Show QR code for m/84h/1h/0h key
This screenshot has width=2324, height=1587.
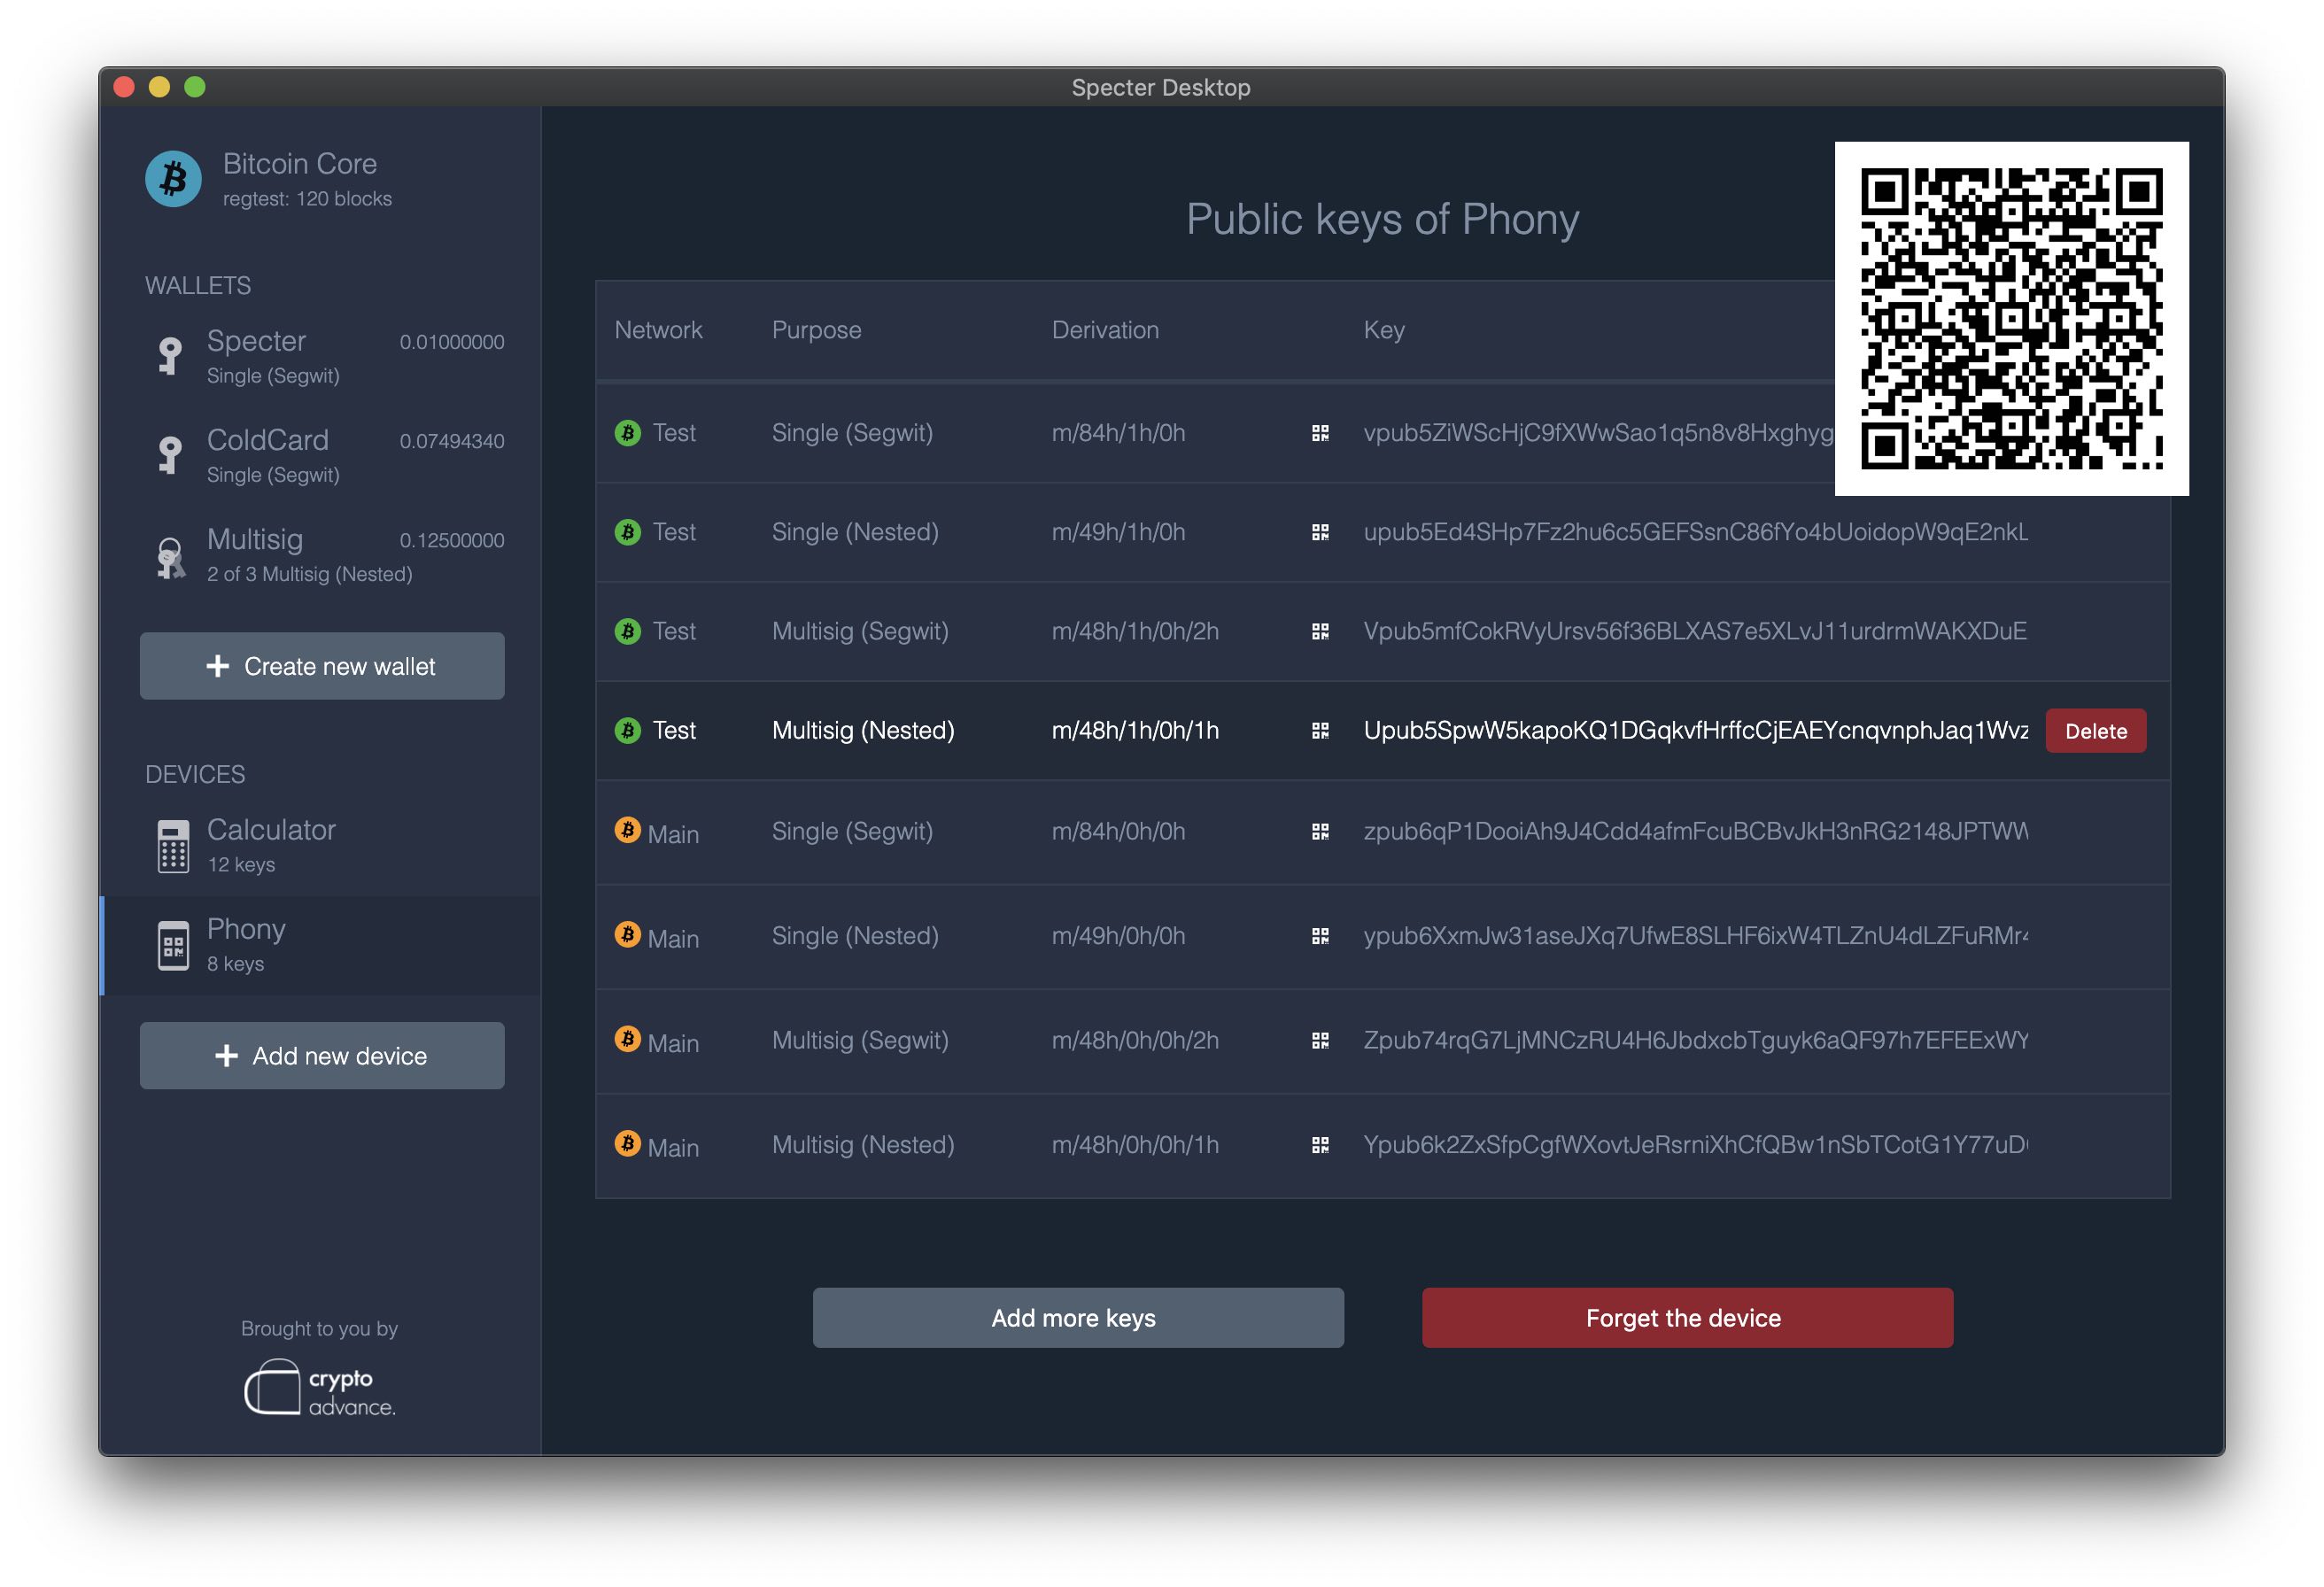coord(1320,433)
